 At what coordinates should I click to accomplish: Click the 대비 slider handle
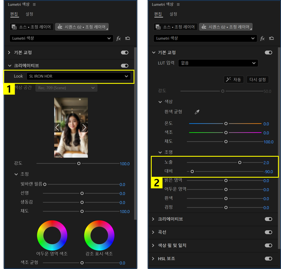click(192, 171)
